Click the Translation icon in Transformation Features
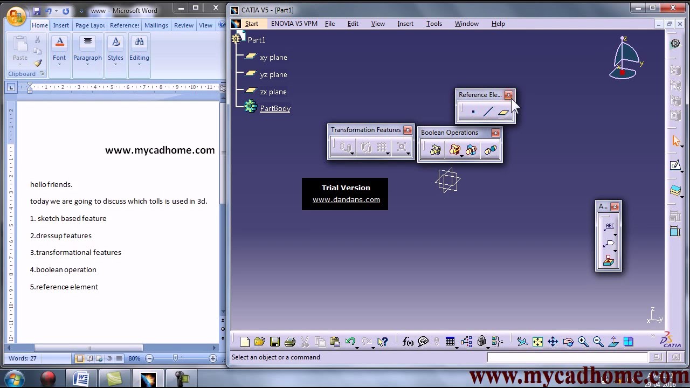 [345, 147]
